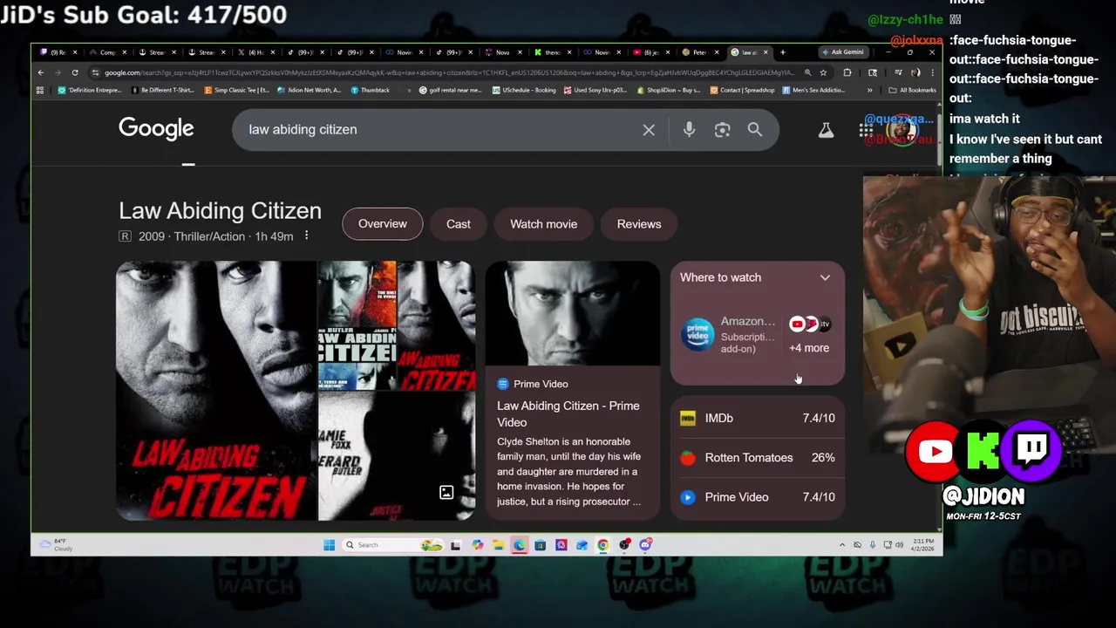This screenshot has width=1116, height=628.
Task: Submit search using the magnifying glass icon
Action: (x=755, y=130)
